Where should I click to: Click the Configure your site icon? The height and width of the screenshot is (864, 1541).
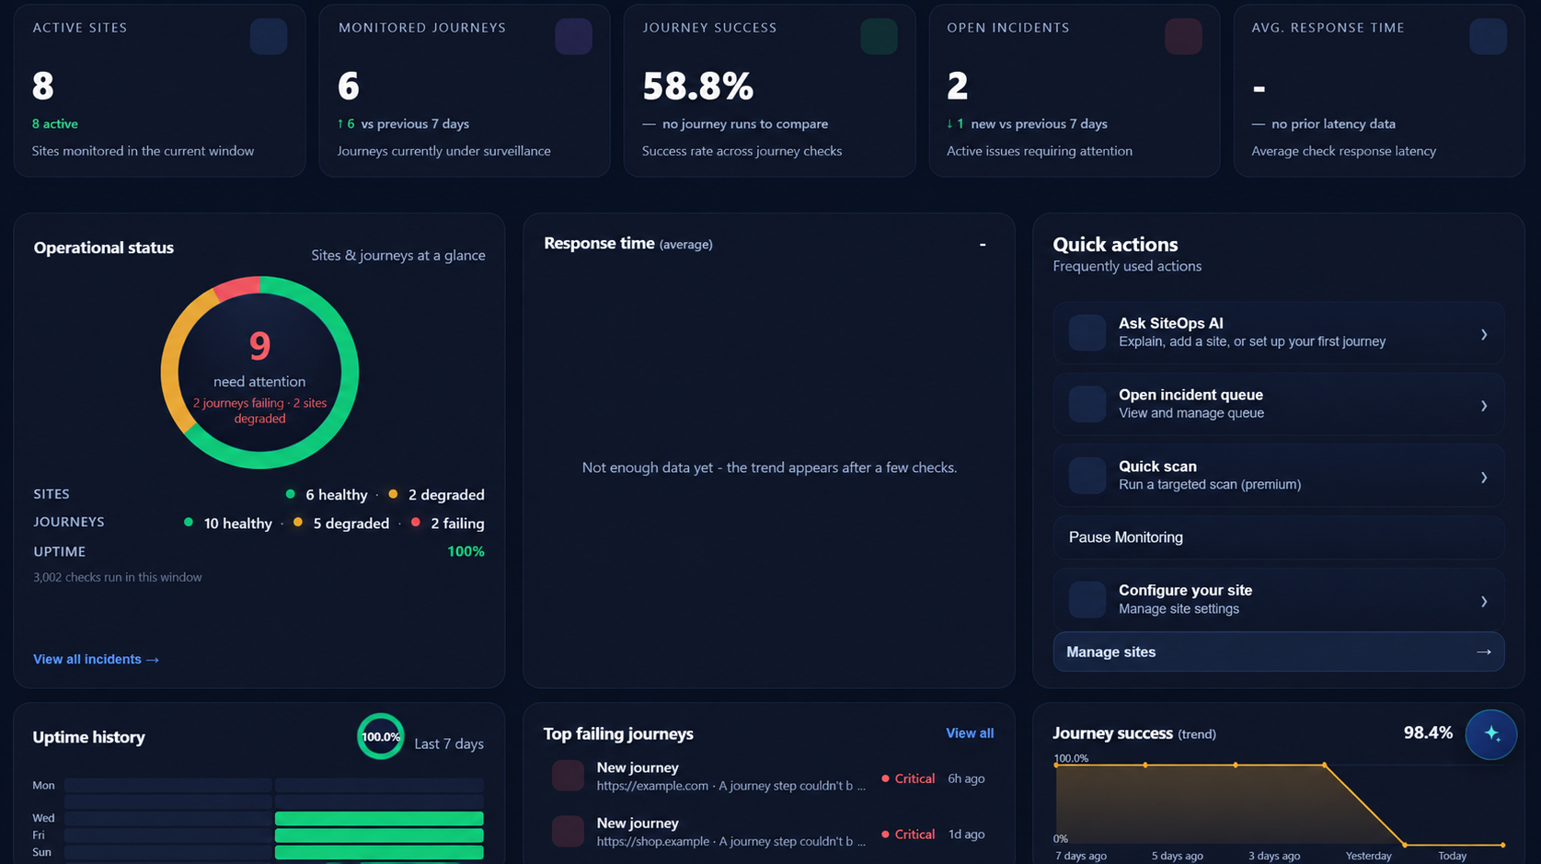click(1087, 600)
